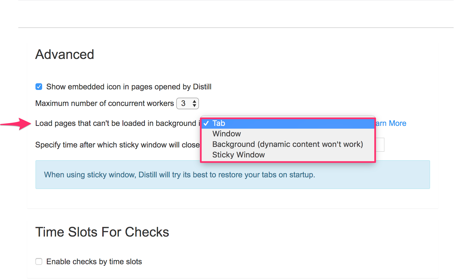The height and width of the screenshot is (280, 465).
Task: Choose Window from the dropdown list
Action: pos(226,134)
